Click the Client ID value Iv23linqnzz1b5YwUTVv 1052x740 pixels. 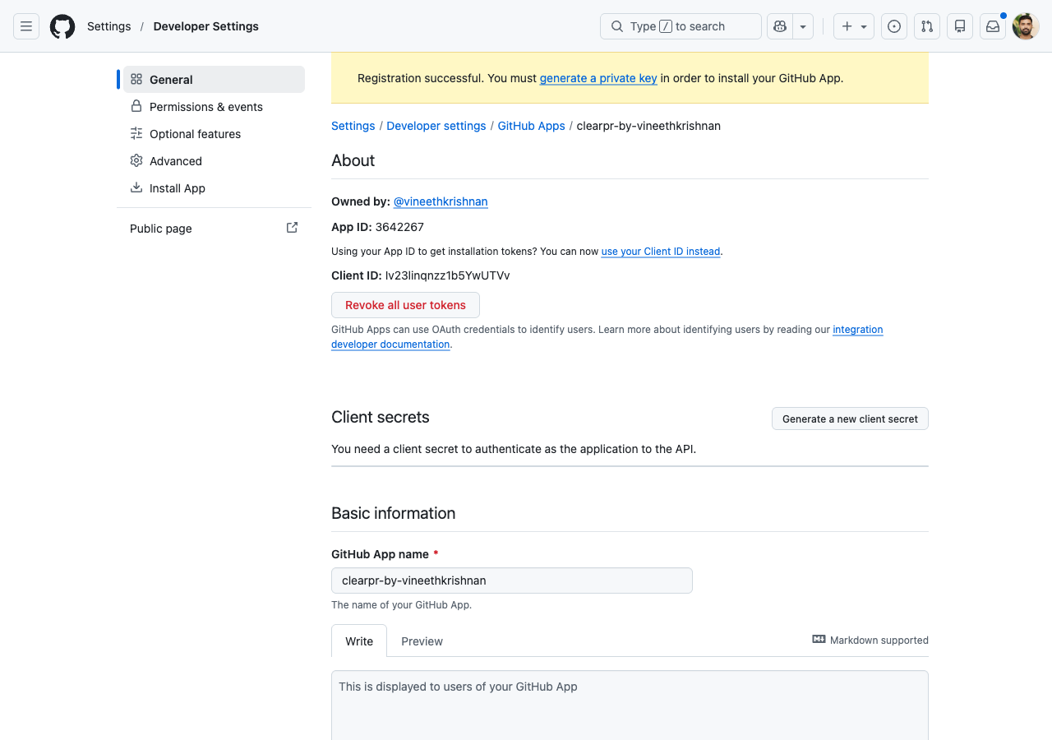[447, 275]
